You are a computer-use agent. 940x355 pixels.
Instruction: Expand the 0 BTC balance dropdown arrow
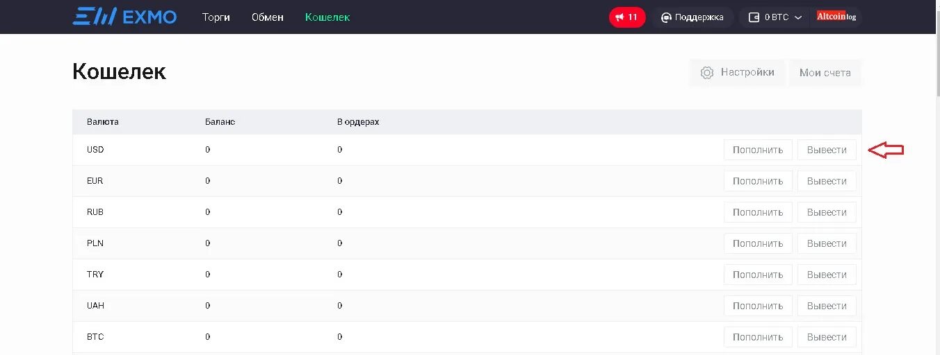798,17
